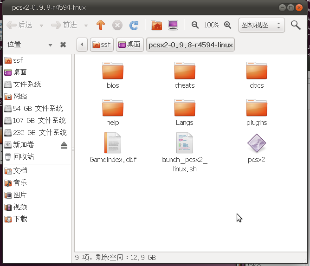Open 桌面 in the sidebar
This screenshot has height=266, width=310.
coord(37,72)
